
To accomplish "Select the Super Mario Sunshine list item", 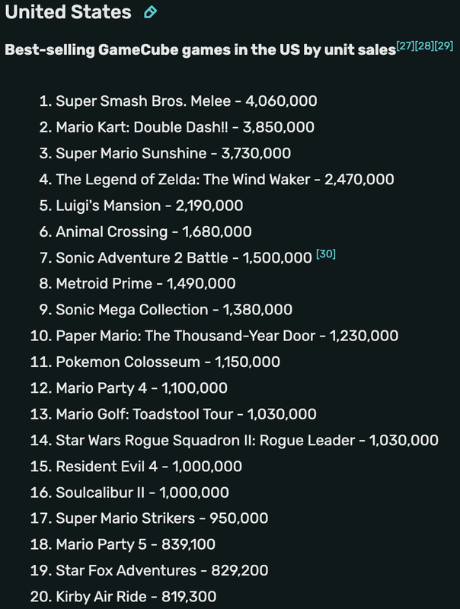I will click(x=173, y=153).
